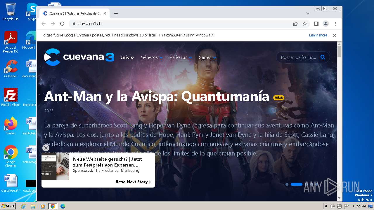Select the Google Chrome desktop icon
The width and height of the screenshot is (374, 210).
(x=11, y=156)
